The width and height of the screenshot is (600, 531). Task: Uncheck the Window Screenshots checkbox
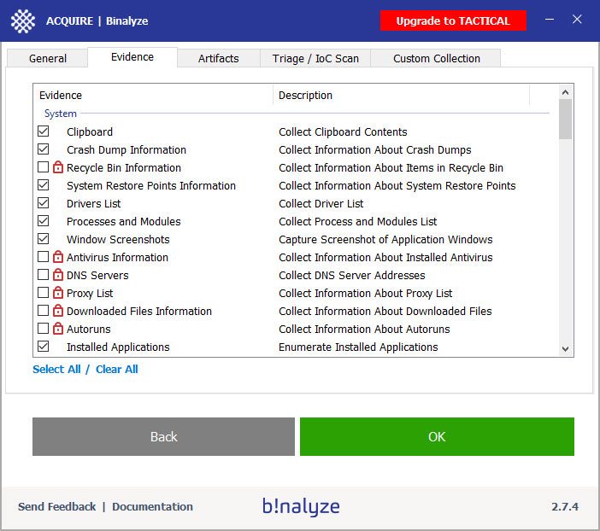(44, 239)
